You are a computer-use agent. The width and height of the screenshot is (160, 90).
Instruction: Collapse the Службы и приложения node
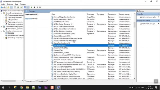tap(1, 31)
